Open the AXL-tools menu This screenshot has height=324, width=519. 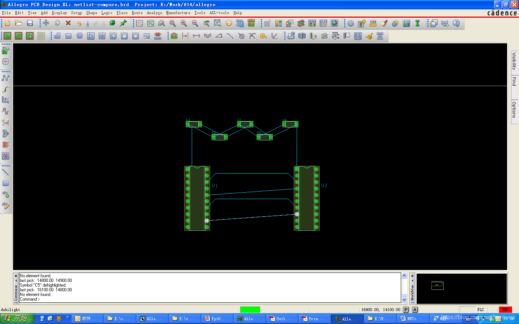click(219, 13)
